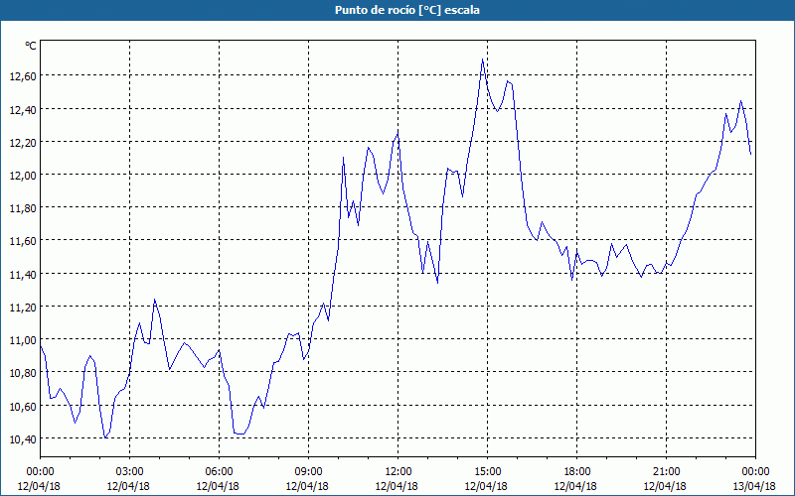Click the 12,00 y-axis label
This screenshot has width=795, height=496.
click(x=23, y=176)
